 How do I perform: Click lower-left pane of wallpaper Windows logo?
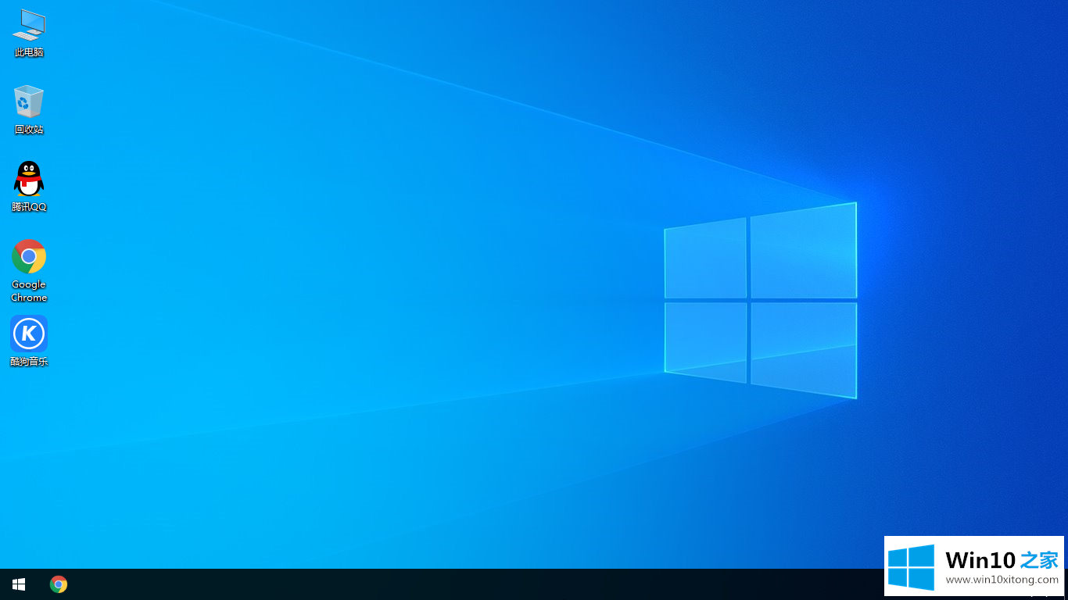click(x=705, y=341)
